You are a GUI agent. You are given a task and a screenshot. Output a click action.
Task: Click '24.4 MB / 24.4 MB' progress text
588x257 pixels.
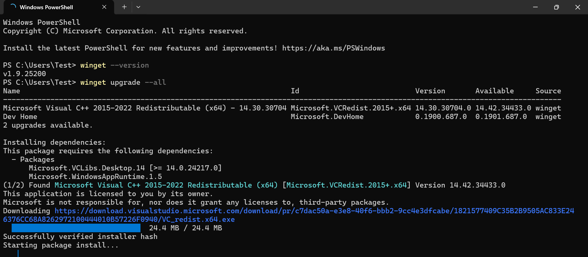tap(186, 228)
